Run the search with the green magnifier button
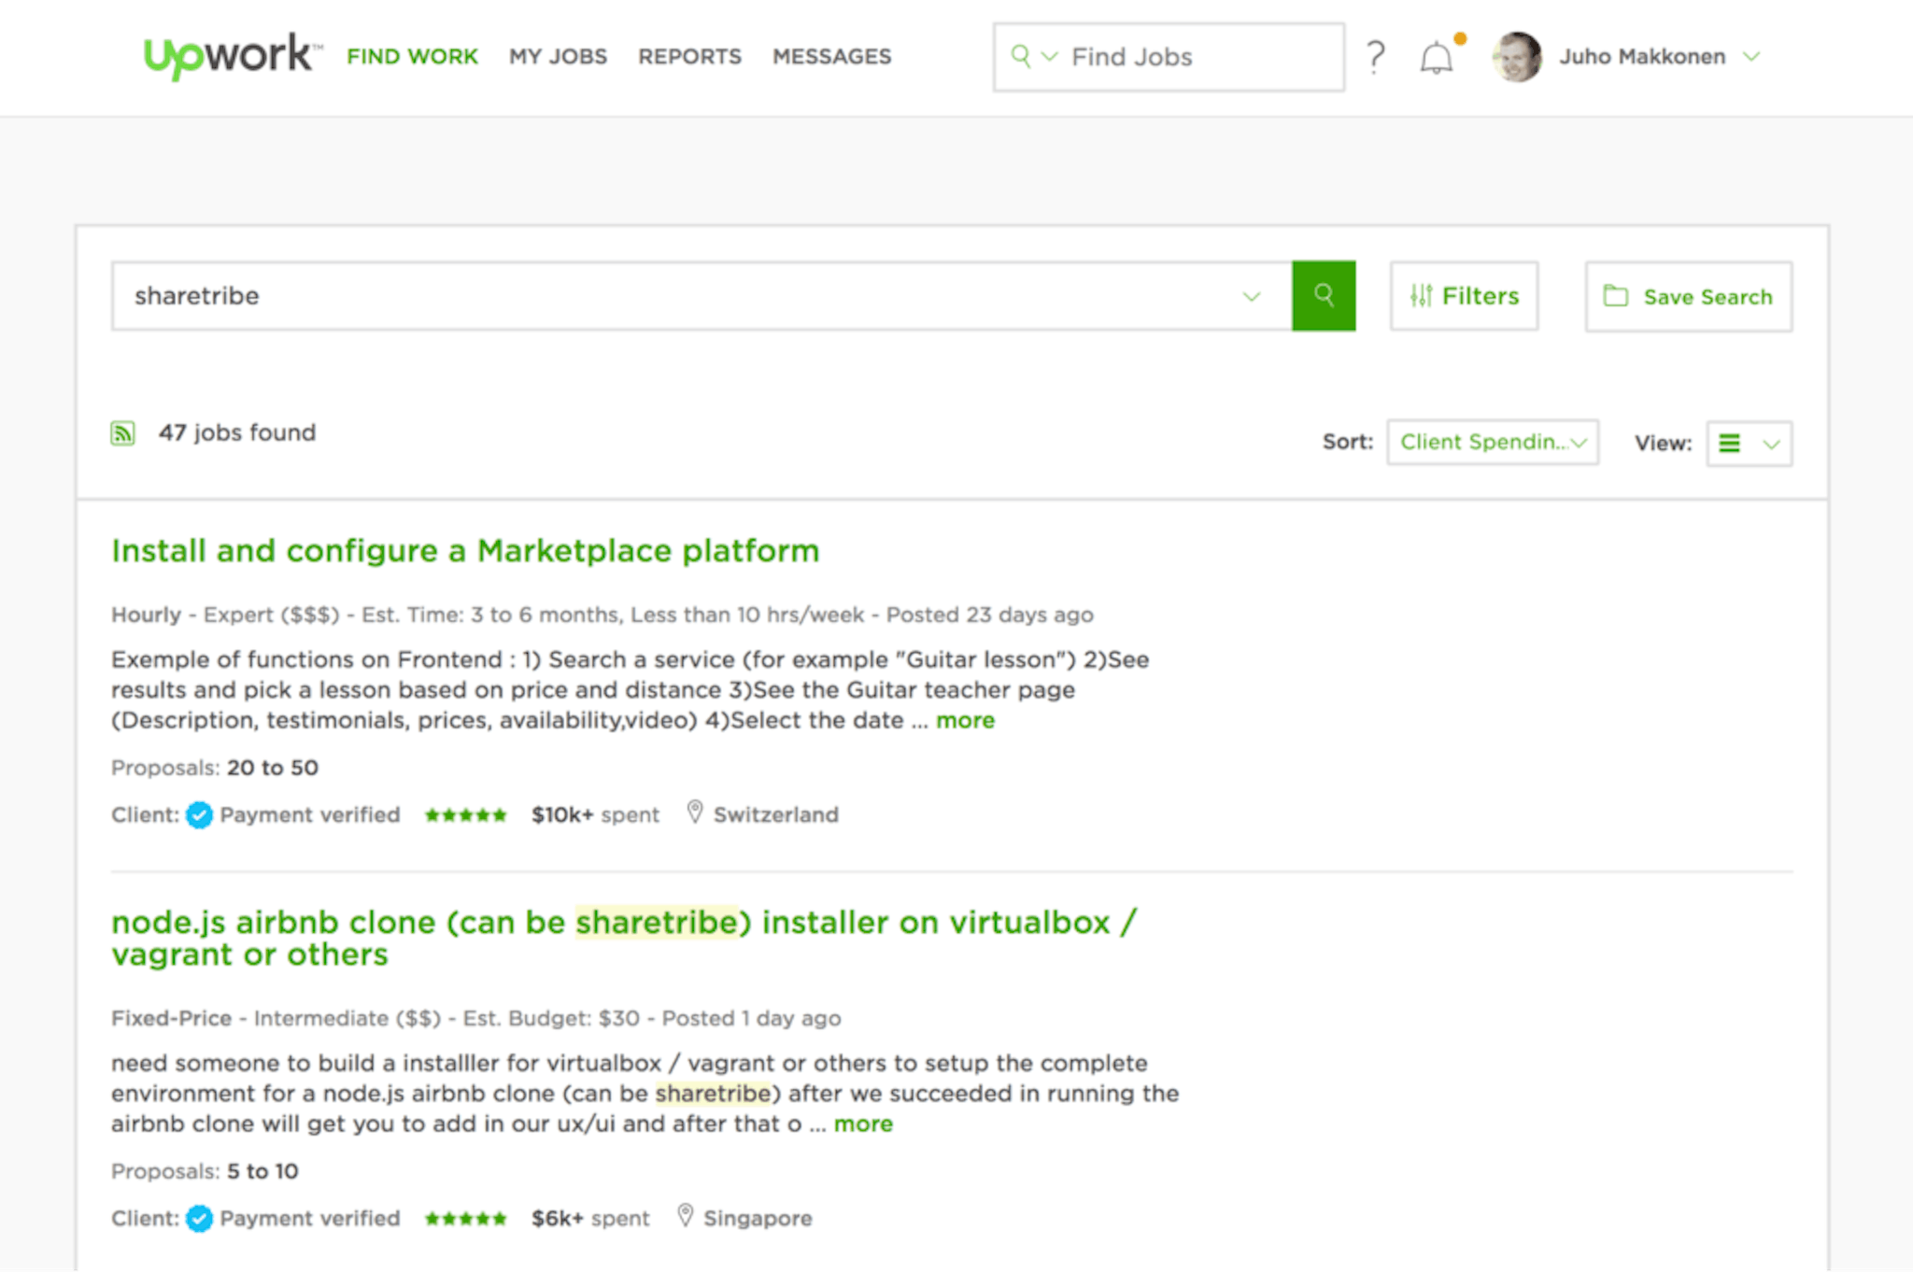 click(1324, 296)
